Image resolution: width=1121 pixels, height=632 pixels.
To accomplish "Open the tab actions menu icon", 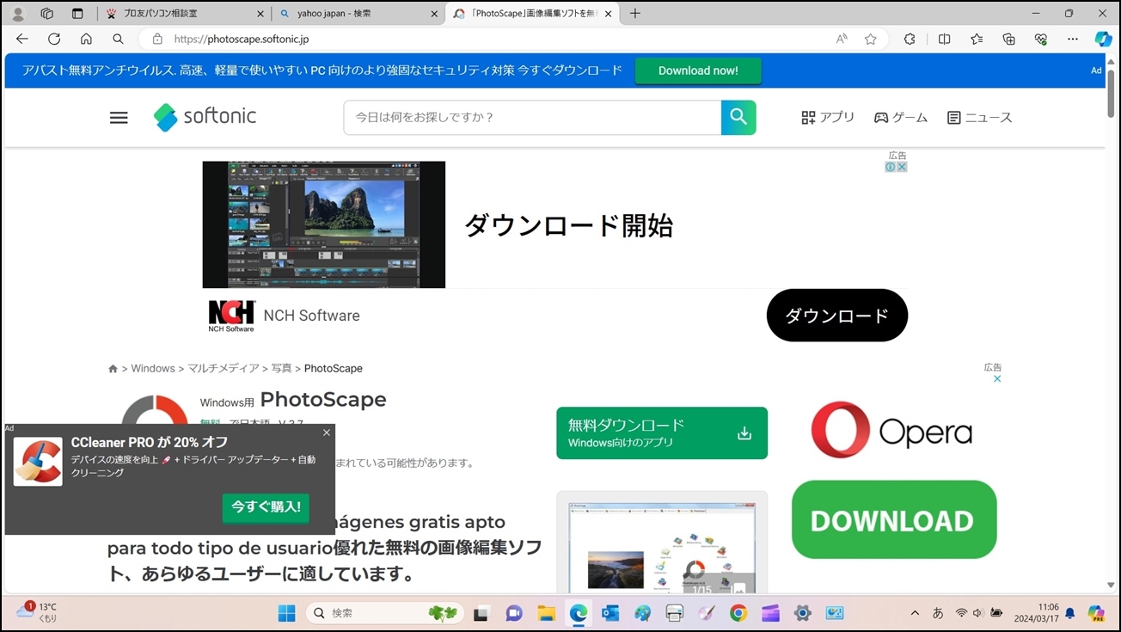I will coord(77,14).
